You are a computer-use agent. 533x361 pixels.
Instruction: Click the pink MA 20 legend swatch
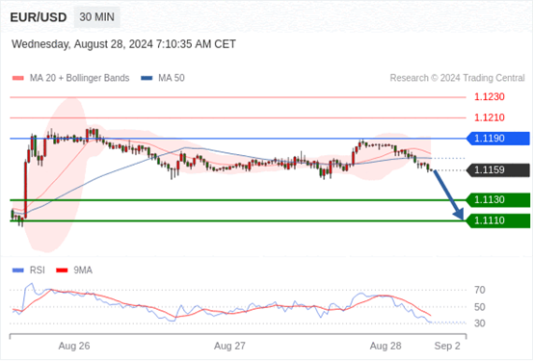(18, 78)
